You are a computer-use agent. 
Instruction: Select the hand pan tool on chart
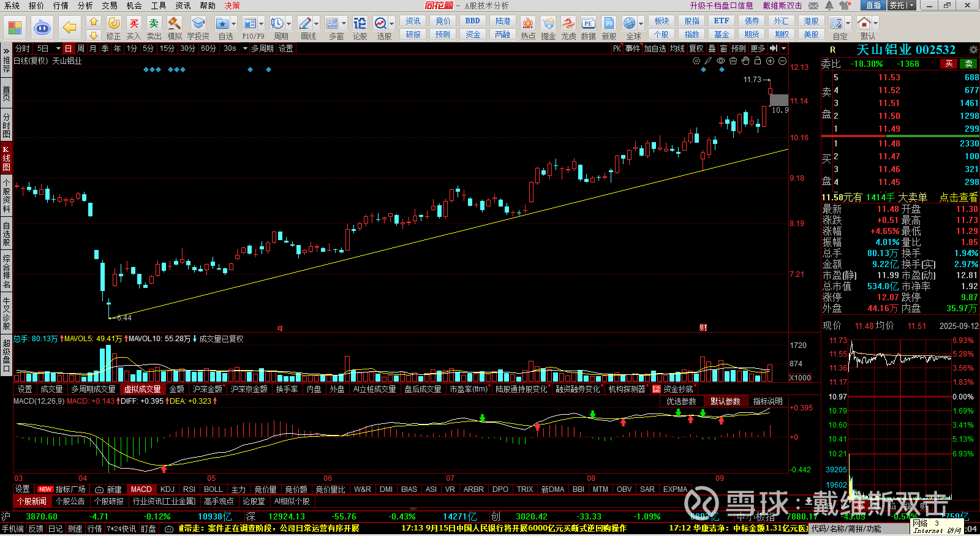pos(745,61)
